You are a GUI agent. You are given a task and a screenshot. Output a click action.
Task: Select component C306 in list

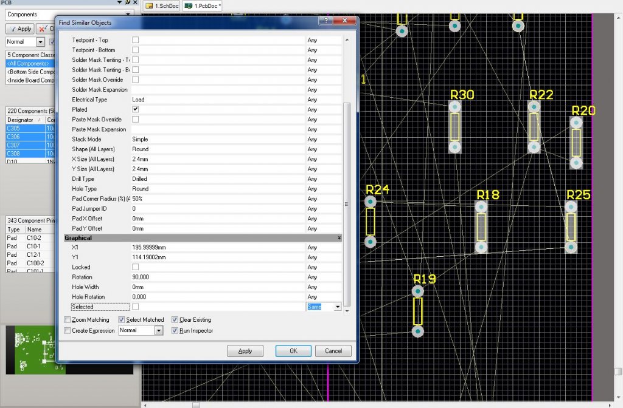click(30, 137)
